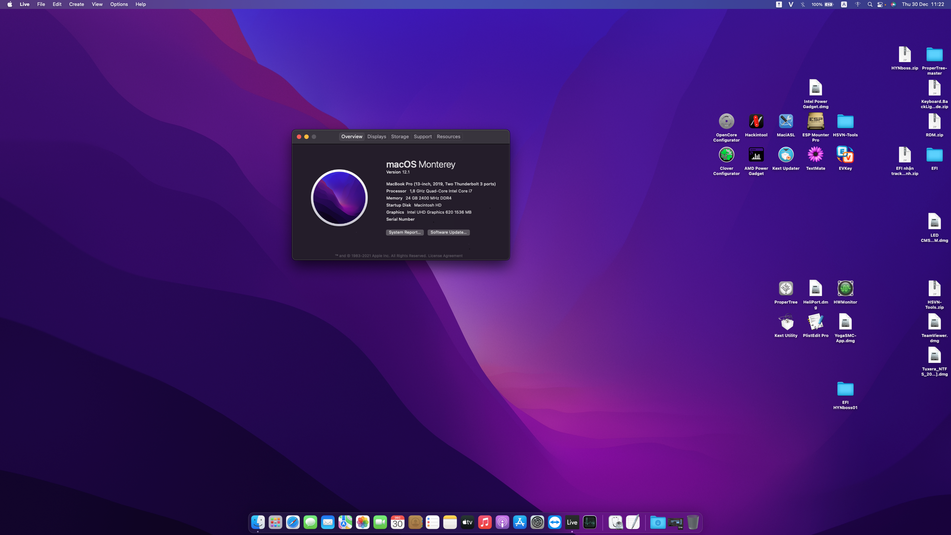Viewport: 951px width, 535px height.
Task: Select the Overview tab
Action: [x=352, y=137]
